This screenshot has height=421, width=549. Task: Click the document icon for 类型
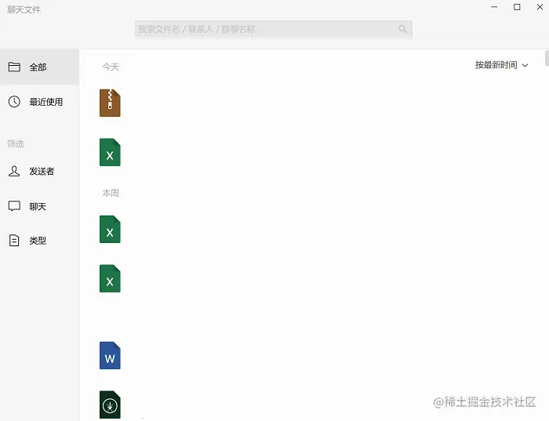[14, 241]
